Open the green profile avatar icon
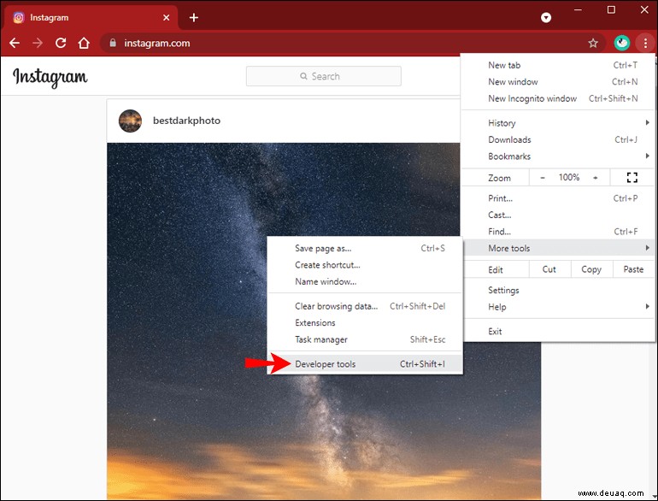This screenshot has width=658, height=501. click(x=621, y=43)
